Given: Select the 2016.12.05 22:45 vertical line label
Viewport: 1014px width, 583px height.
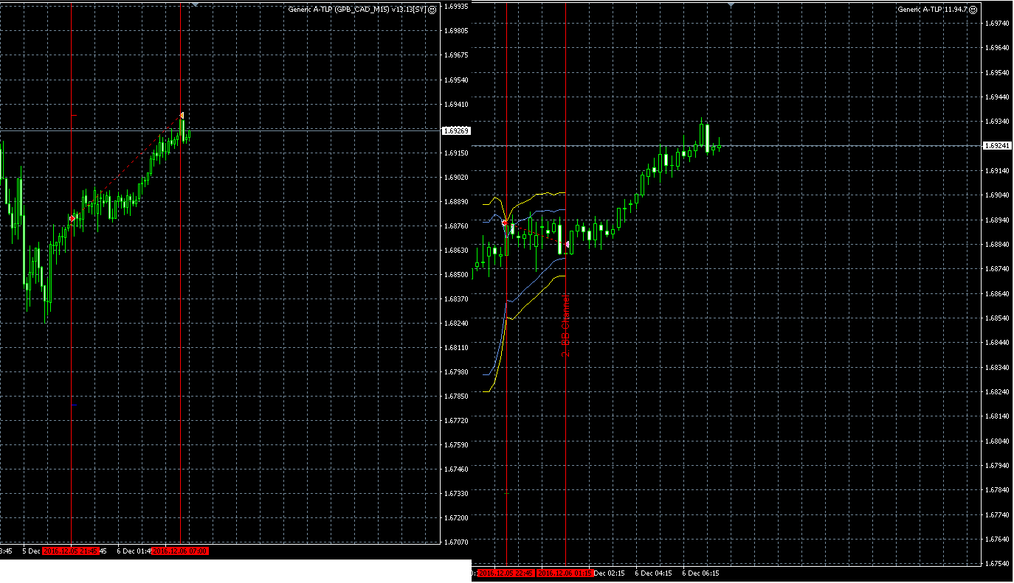Looking at the screenshot, I should click(507, 573).
